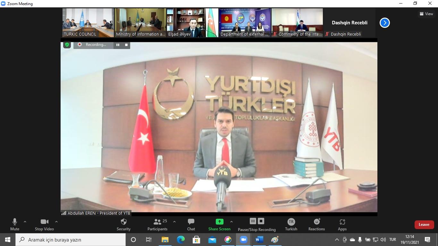Viewport: 438px width, 246px height.
Task: Switch TUR keyboard input language
Action: tap(392, 240)
